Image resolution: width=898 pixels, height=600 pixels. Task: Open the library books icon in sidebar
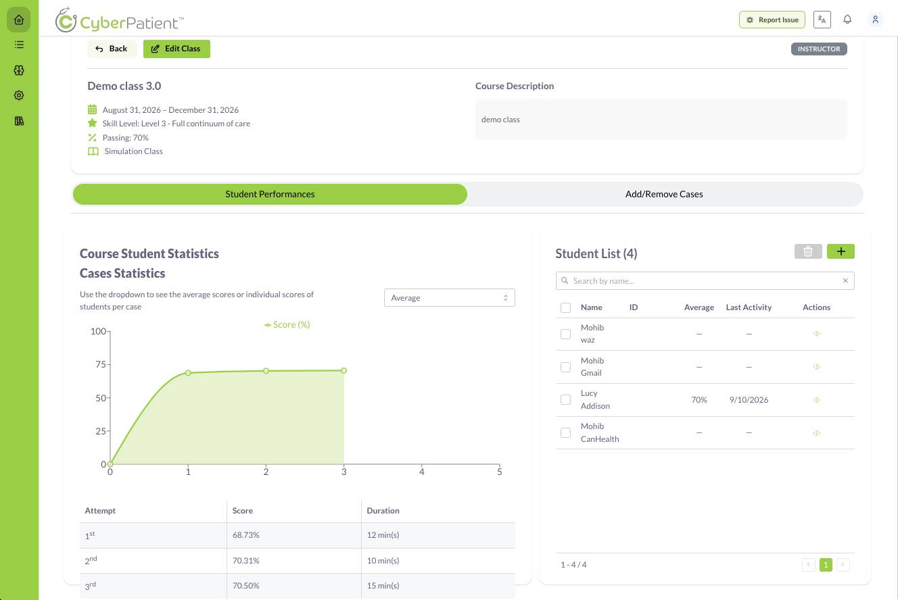pyautogui.click(x=19, y=121)
